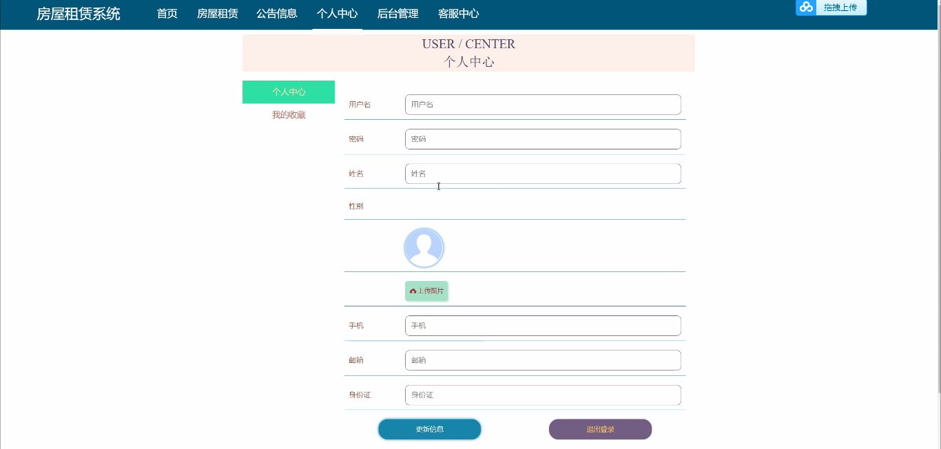Screen dimensions: 941x449
Task: Open the 首页 nav item
Action: (x=167, y=14)
